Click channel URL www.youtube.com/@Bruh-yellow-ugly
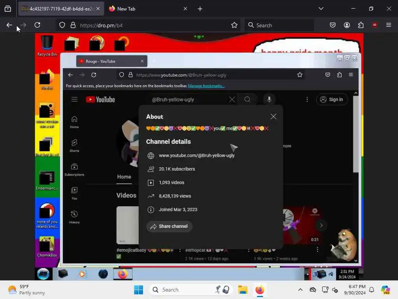Image resolution: width=398 pixels, height=299 pixels. pyautogui.click(x=196, y=155)
